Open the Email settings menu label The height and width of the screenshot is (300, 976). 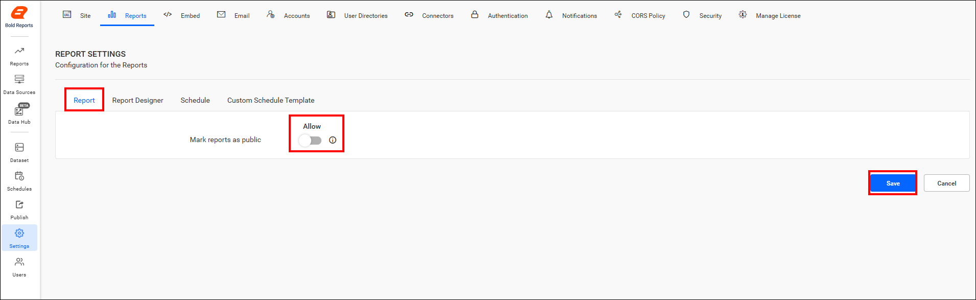pyautogui.click(x=242, y=16)
